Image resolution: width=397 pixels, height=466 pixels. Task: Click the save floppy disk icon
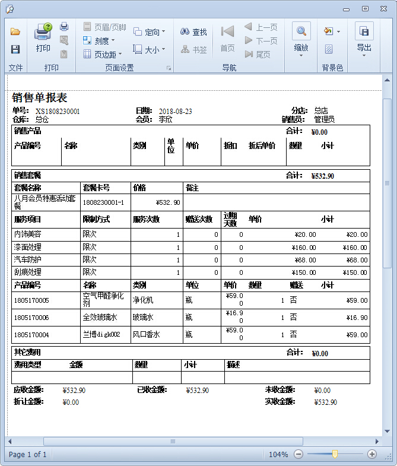pyautogui.click(x=15, y=49)
